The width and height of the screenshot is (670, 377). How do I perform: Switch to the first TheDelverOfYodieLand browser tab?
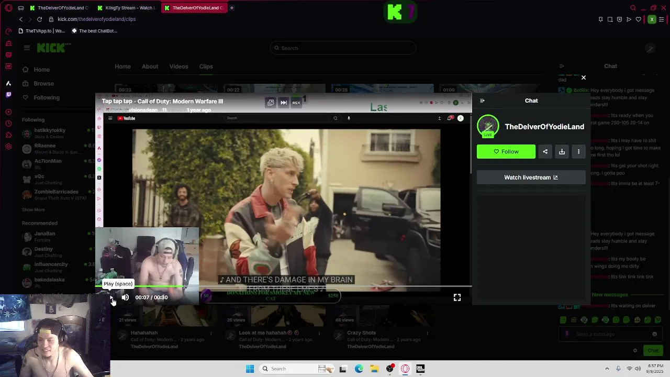59,8
